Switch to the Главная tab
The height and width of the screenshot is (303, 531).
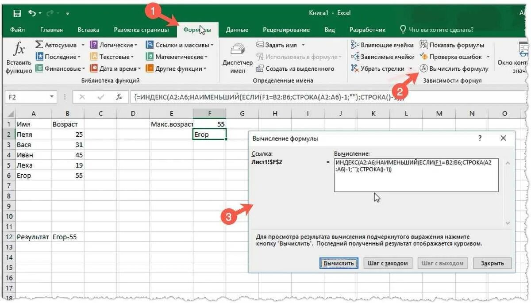coord(51,30)
